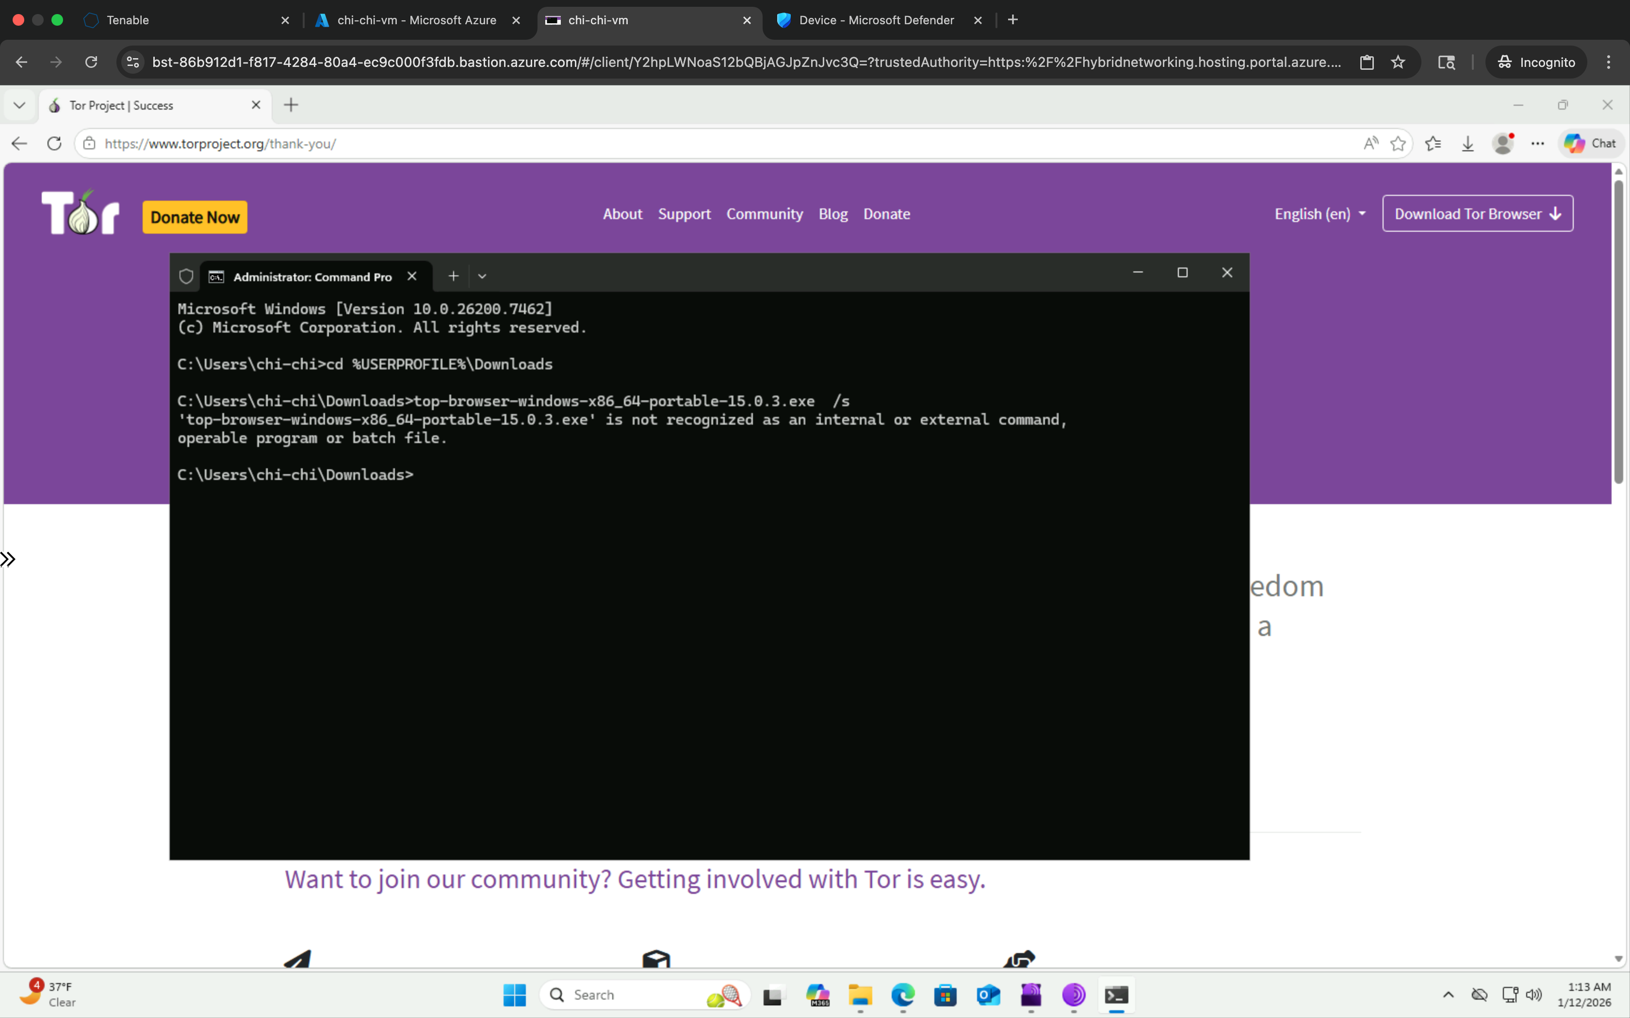Click the Donate nav link
The image size is (1630, 1018).
pos(886,214)
